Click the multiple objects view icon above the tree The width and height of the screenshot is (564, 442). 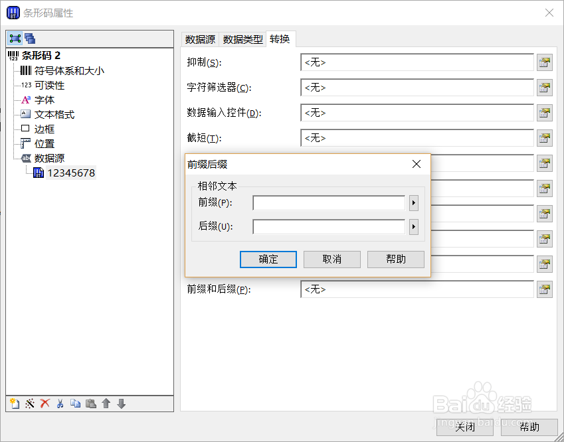(x=30, y=38)
